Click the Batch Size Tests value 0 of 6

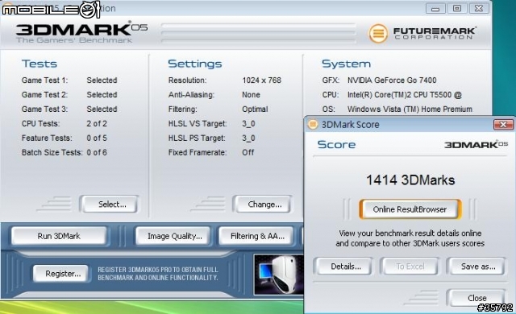pos(97,152)
